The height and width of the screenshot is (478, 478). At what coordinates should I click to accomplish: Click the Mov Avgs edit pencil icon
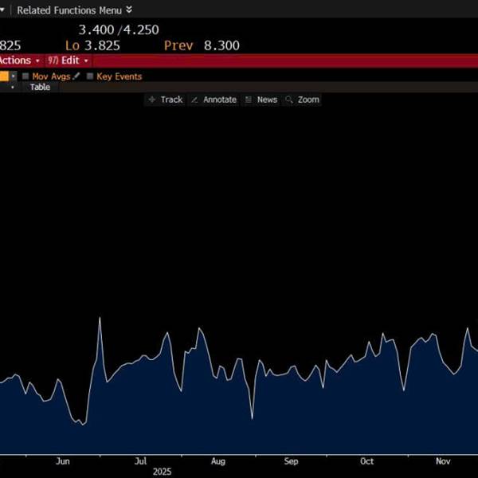click(x=76, y=76)
